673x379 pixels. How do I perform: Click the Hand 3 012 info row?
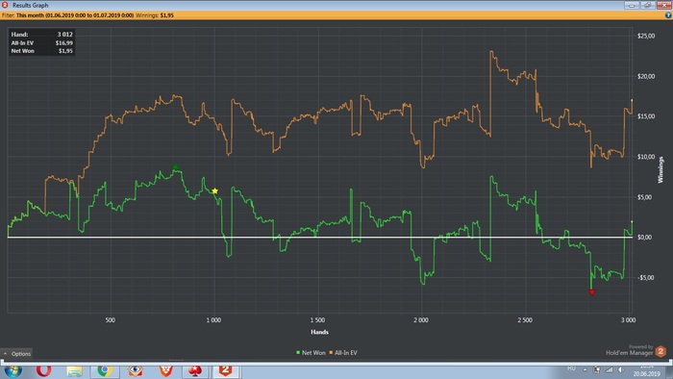coord(41,35)
